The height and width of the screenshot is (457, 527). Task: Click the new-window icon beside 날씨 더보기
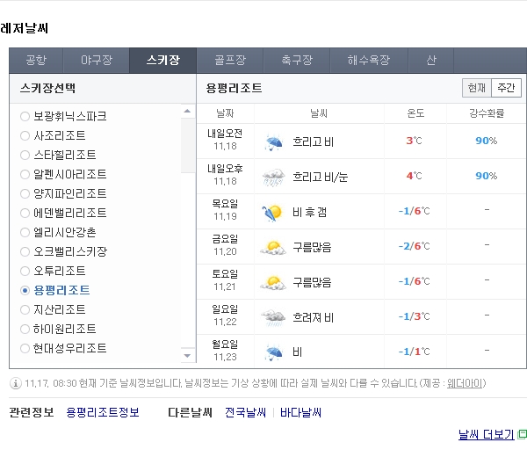pos(522,434)
